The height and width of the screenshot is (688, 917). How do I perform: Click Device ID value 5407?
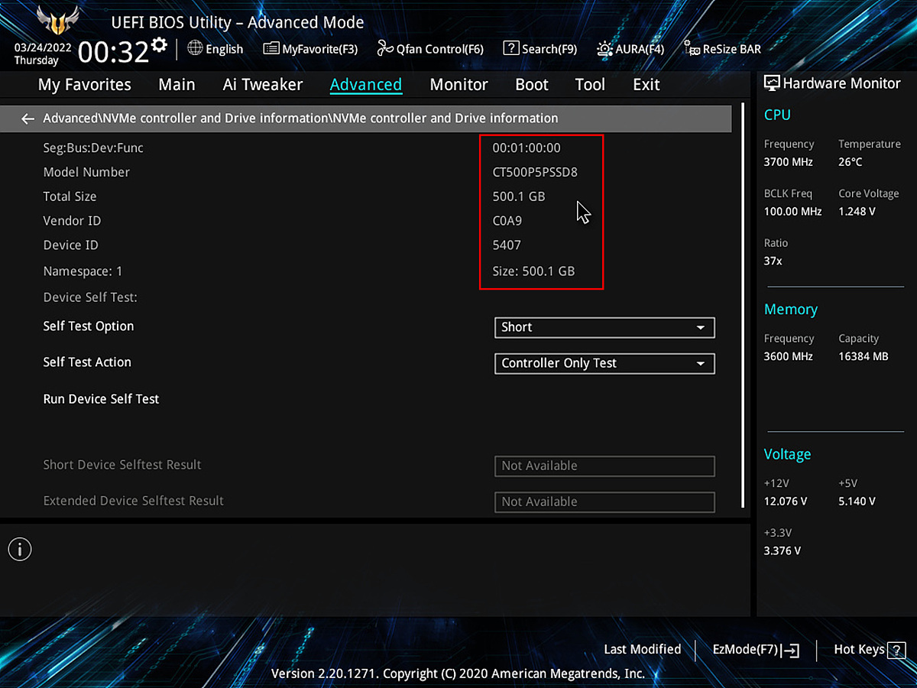507,245
